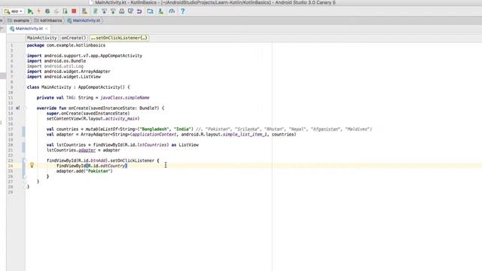Screen dimensions: 482x271
Task: Click line number 29 in gutter
Action: coord(11,192)
